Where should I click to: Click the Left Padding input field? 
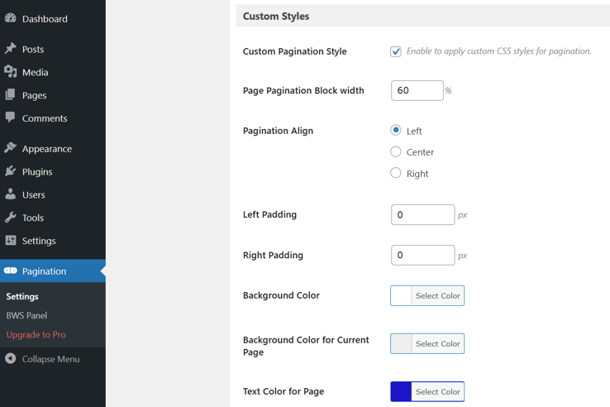click(423, 214)
